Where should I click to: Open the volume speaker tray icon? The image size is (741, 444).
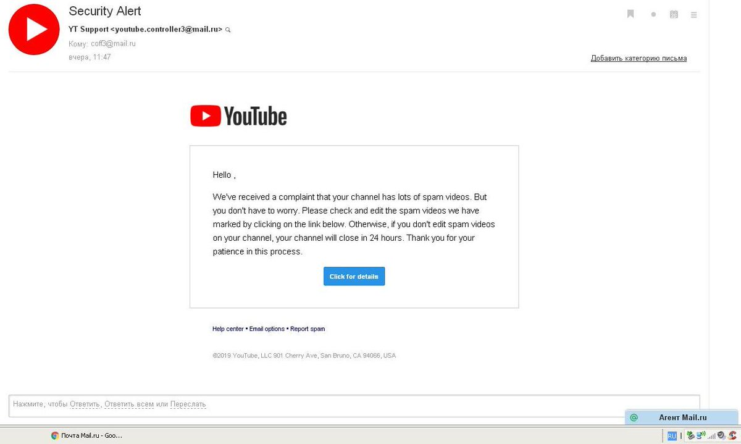click(721, 436)
